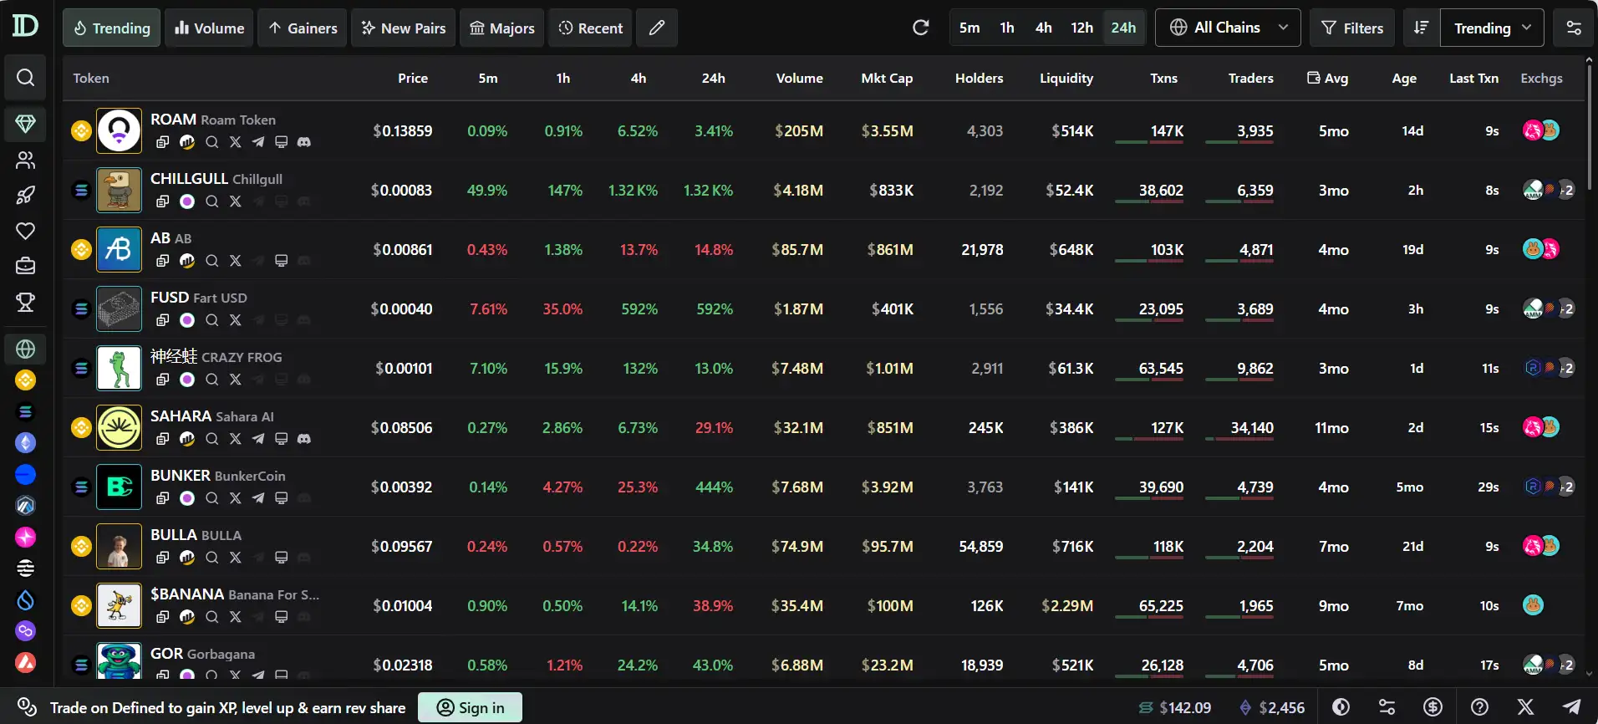The image size is (1598, 724).
Task: Open the heart favorites icon in sidebar
Action: [x=25, y=231]
